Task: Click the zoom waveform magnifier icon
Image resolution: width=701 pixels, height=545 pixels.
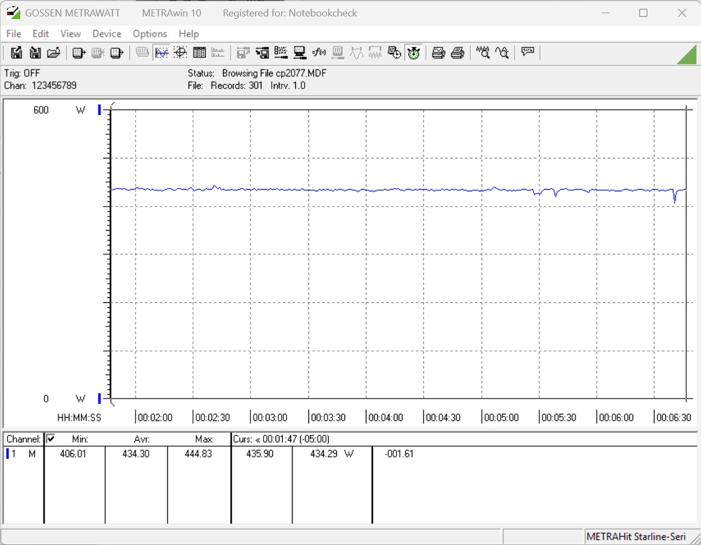Action: pos(483,52)
